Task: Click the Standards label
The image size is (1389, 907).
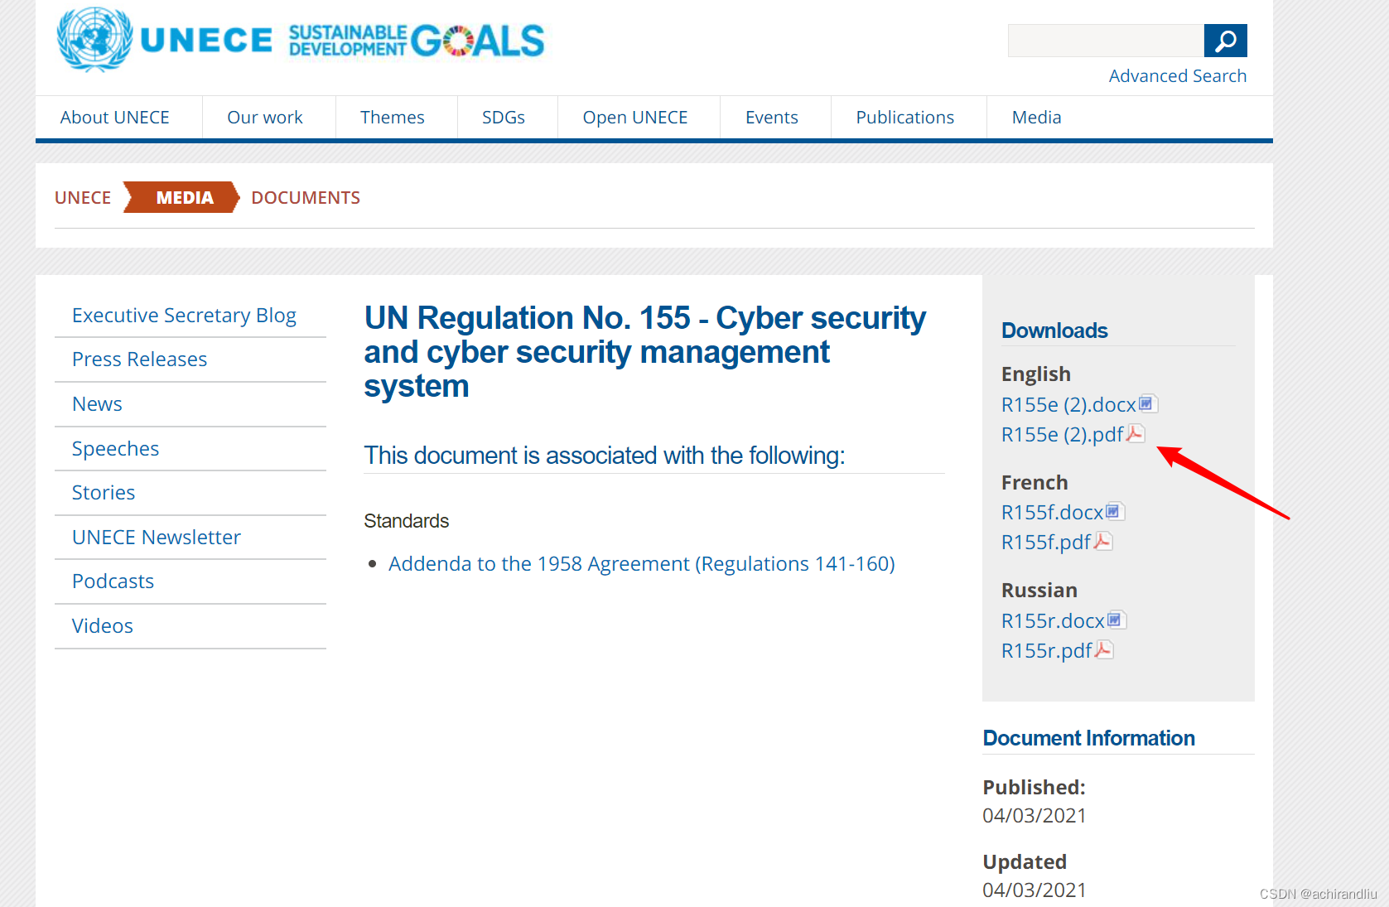Action: [x=407, y=521]
